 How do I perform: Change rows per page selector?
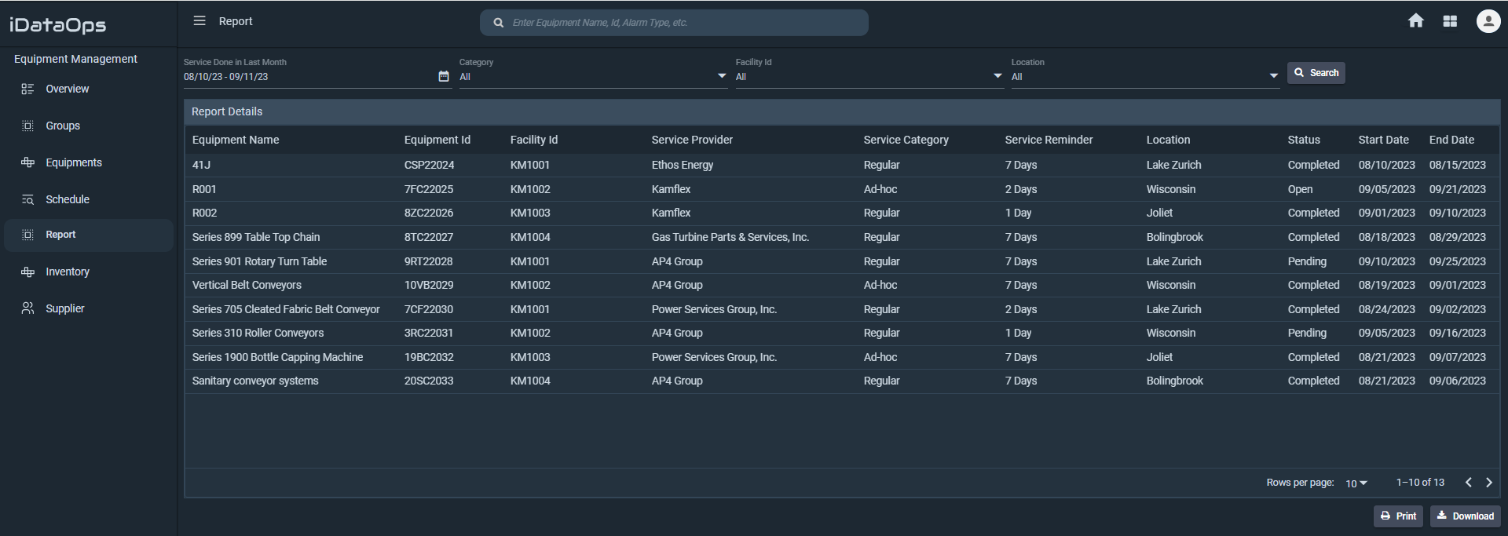coord(1356,483)
